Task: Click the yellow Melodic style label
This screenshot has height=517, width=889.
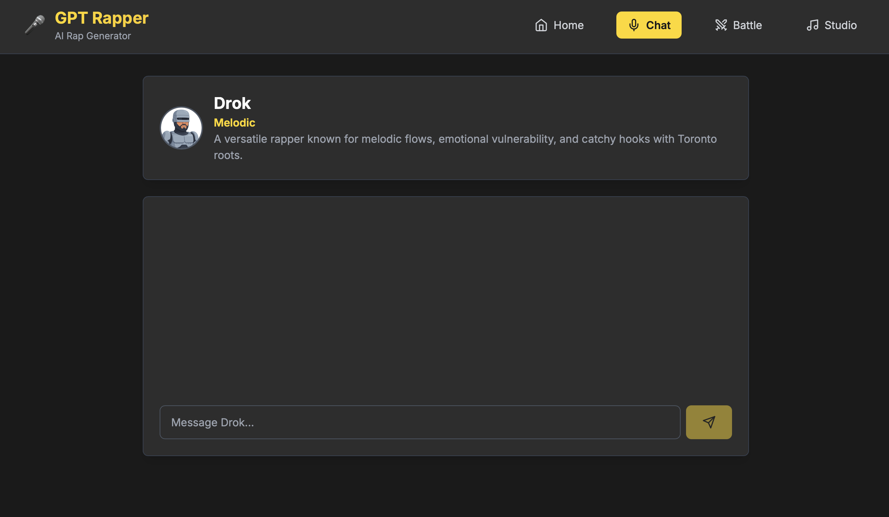Action: pyautogui.click(x=234, y=123)
